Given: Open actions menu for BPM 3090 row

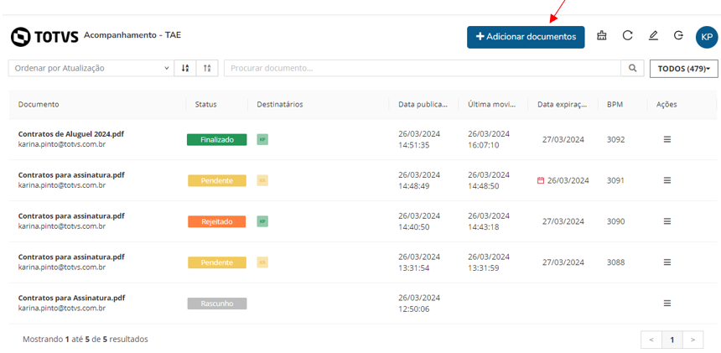Looking at the screenshot, I should (667, 221).
